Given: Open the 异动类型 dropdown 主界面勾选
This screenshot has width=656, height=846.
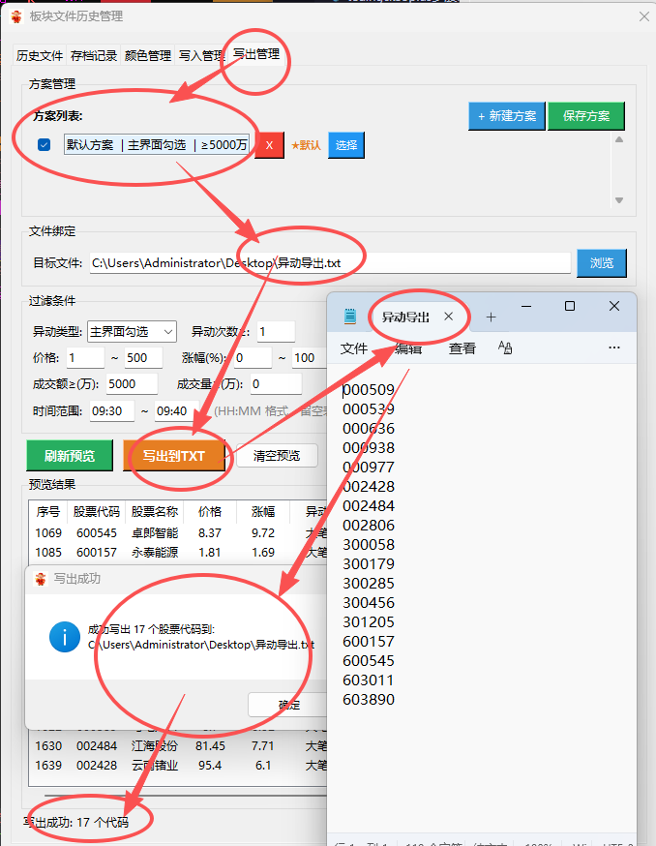Looking at the screenshot, I should pyautogui.click(x=132, y=332).
